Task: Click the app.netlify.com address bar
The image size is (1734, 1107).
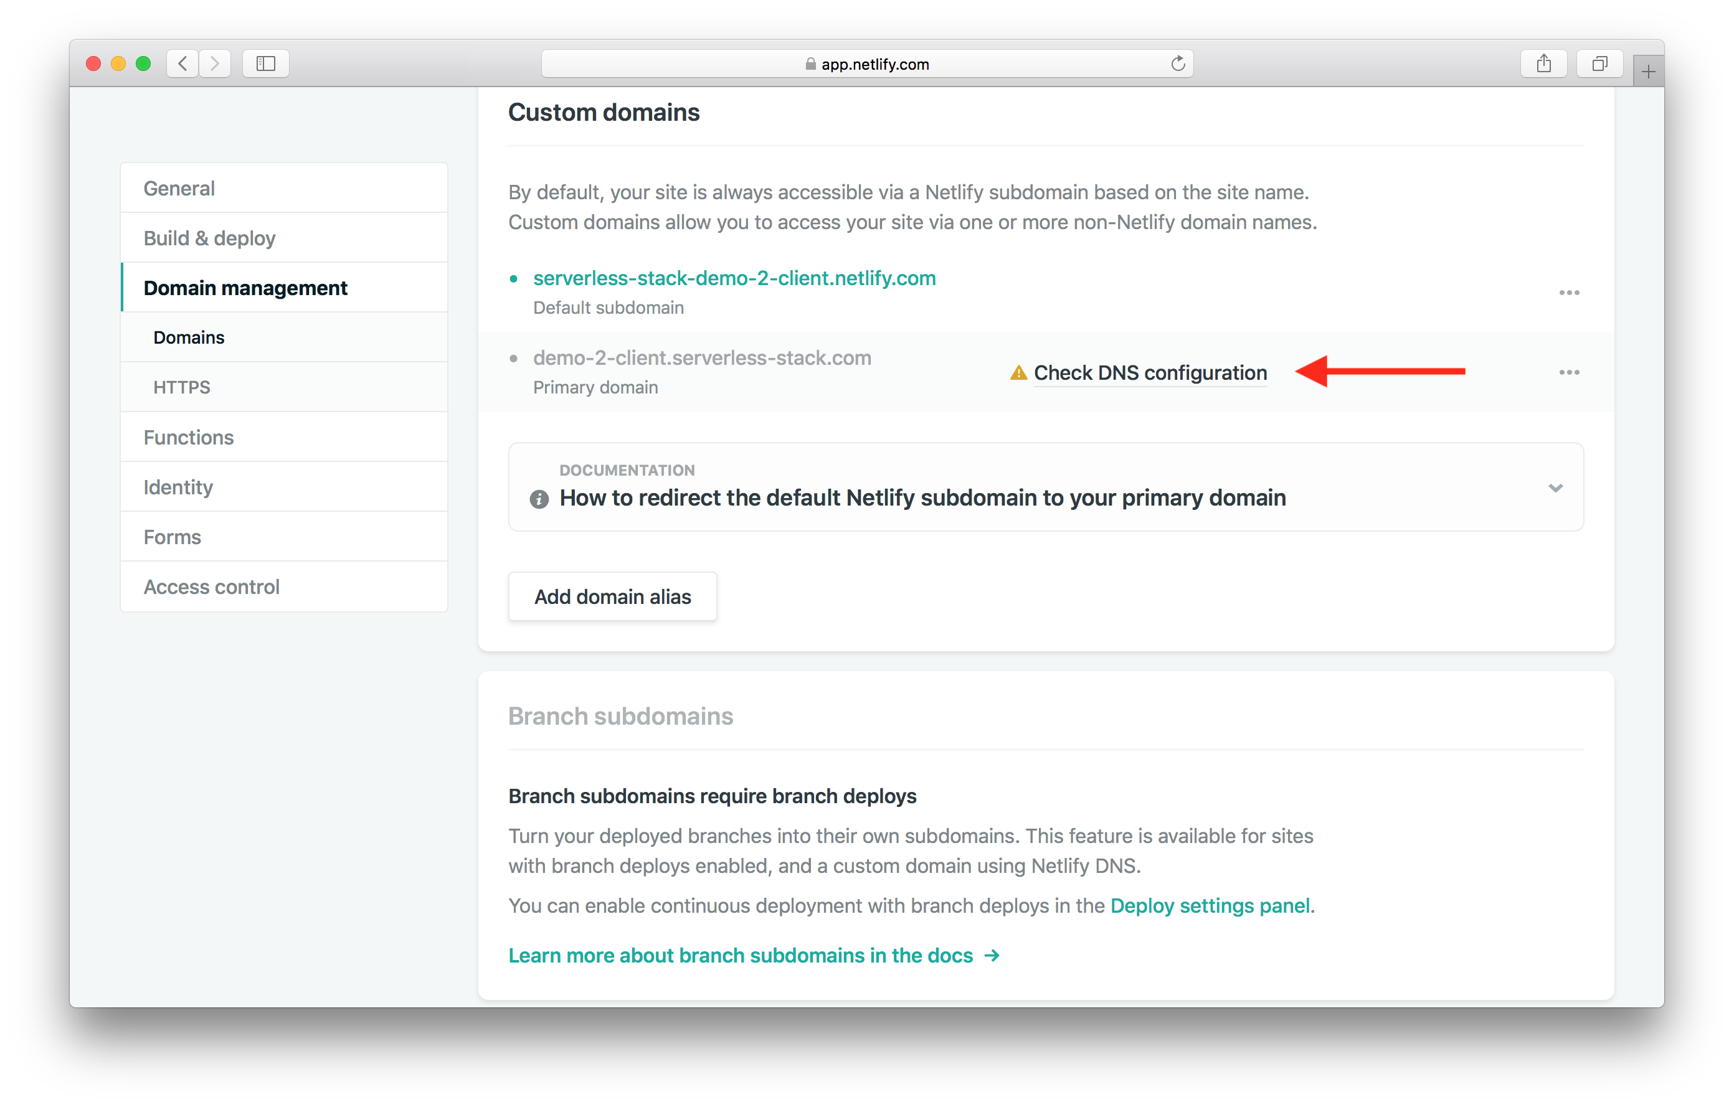Action: click(x=867, y=64)
